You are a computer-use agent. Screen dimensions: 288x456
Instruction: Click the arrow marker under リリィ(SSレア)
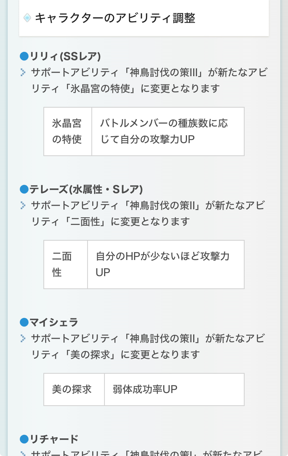pyautogui.click(x=23, y=72)
